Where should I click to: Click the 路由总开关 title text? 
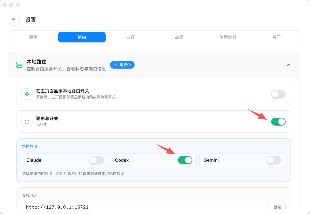click(47, 118)
